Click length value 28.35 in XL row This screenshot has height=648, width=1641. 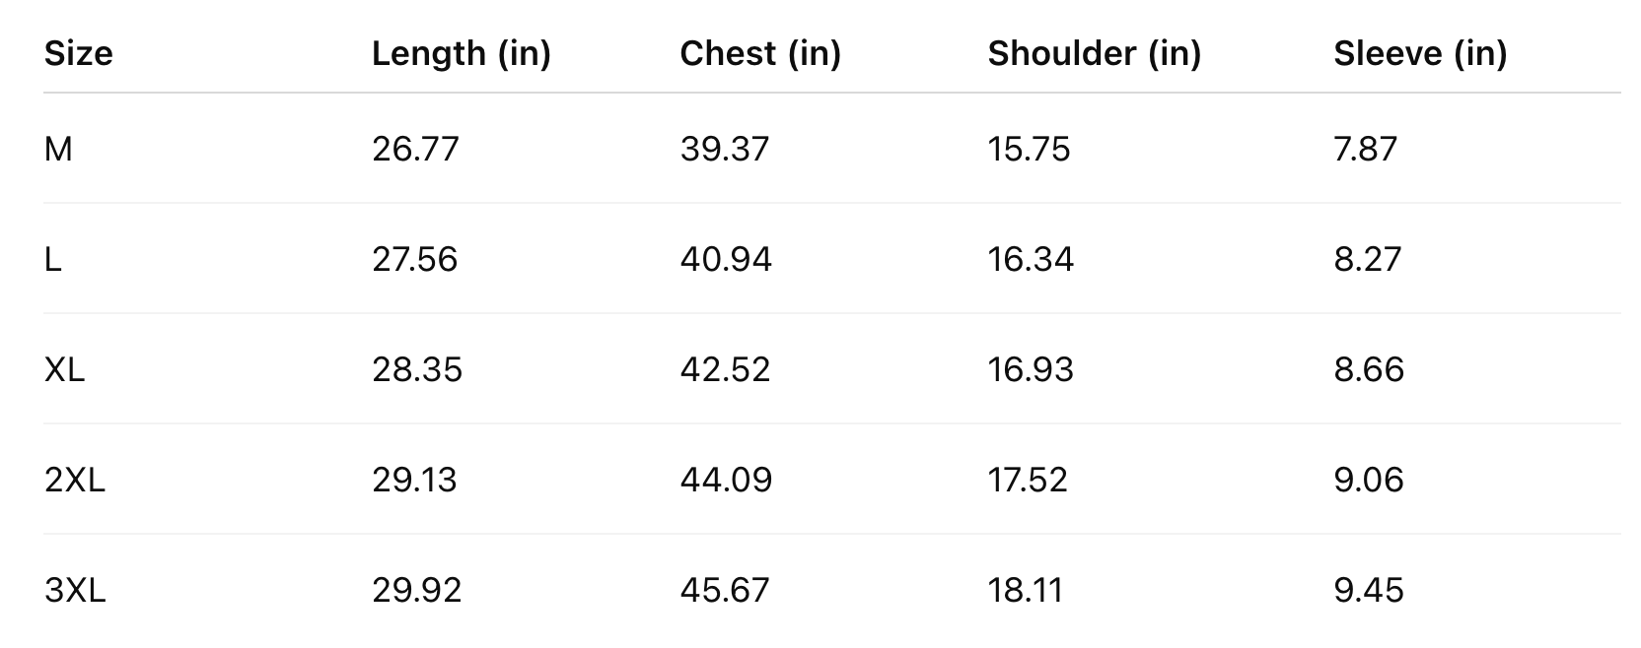[416, 369]
